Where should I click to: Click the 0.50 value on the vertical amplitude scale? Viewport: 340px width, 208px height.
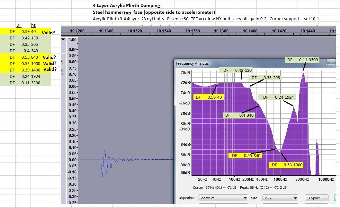(x=72, y=98)
